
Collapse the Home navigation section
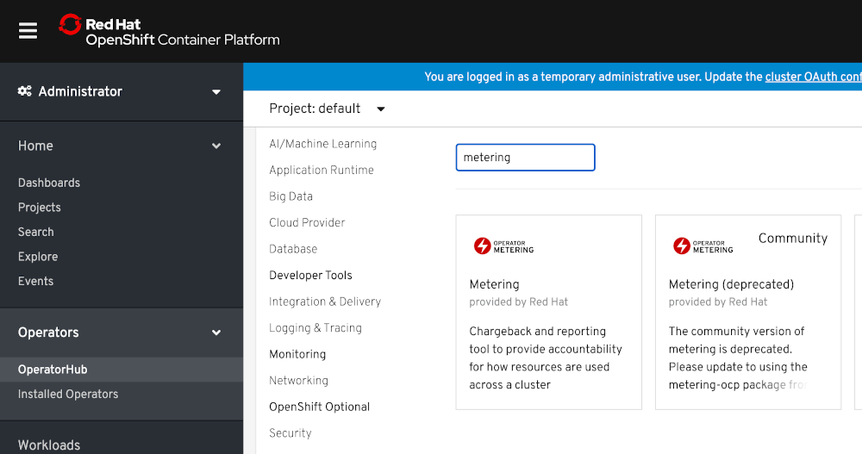click(x=121, y=146)
